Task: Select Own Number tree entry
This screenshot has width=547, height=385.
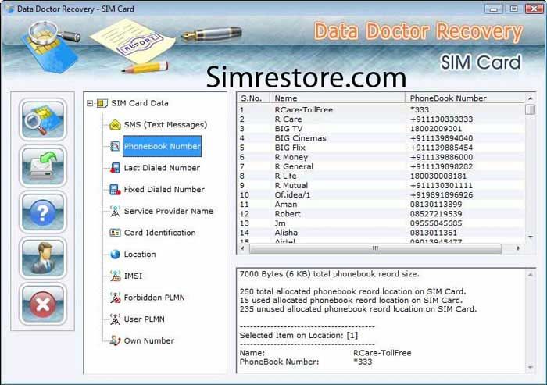Action: click(149, 341)
